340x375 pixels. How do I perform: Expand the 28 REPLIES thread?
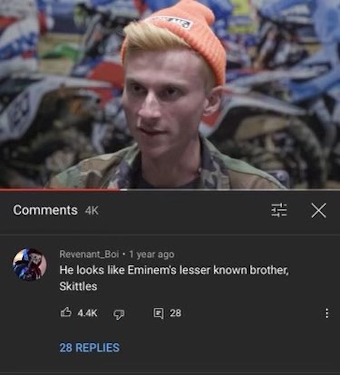pos(89,347)
